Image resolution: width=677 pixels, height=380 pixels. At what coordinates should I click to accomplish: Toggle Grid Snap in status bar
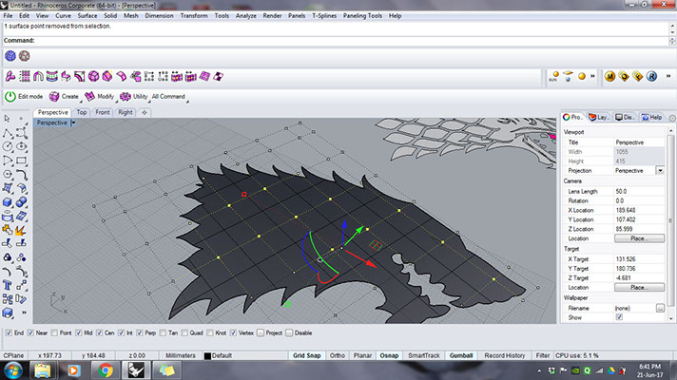point(306,356)
